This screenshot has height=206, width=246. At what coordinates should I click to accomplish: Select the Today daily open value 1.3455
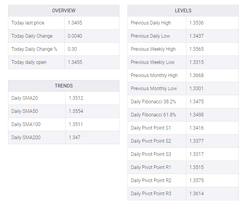pyautogui.click(x=75, y=62)
